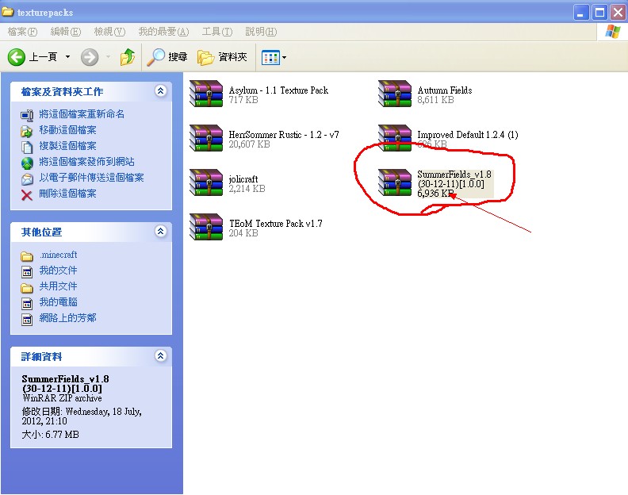Image resolution: width=628 pixels, height=495 pixels.
Task: Click 刪除這個檔案 delete link
Action: click(x=67, y=194)
